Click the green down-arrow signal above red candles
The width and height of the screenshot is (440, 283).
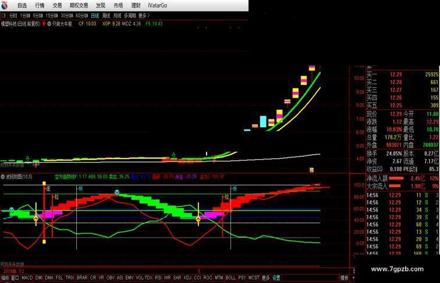point(173,155)
